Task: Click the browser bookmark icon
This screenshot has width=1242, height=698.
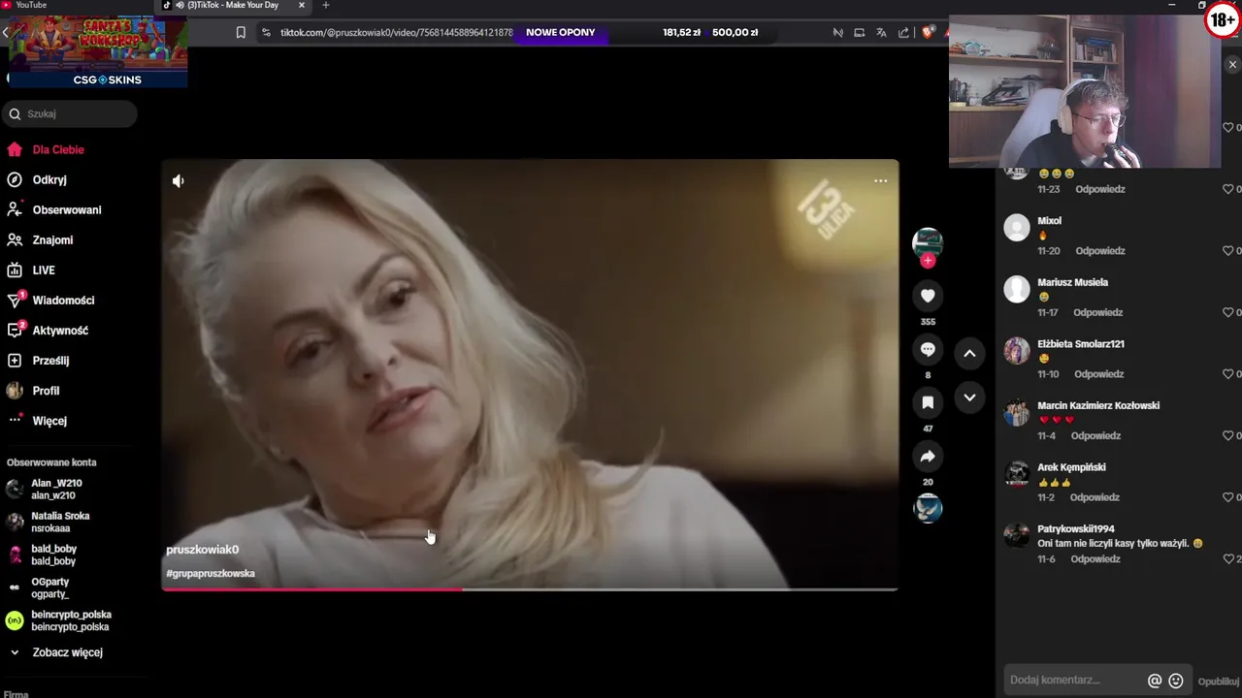Action: 241,32
